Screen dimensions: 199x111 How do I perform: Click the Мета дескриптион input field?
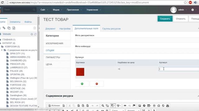point(137,40)
